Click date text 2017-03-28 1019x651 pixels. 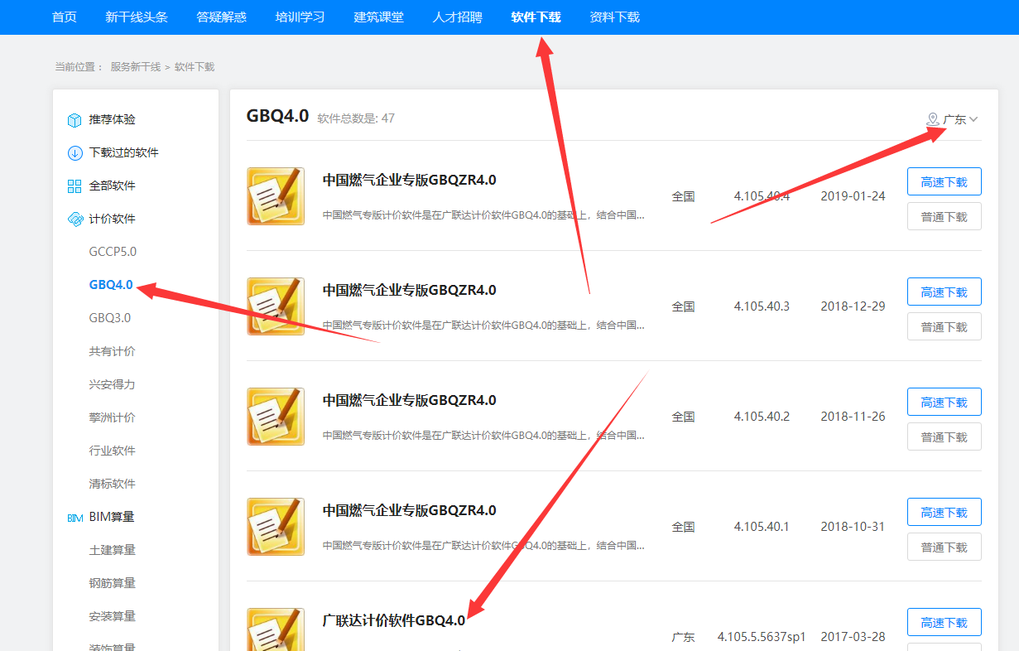[853, 637]
